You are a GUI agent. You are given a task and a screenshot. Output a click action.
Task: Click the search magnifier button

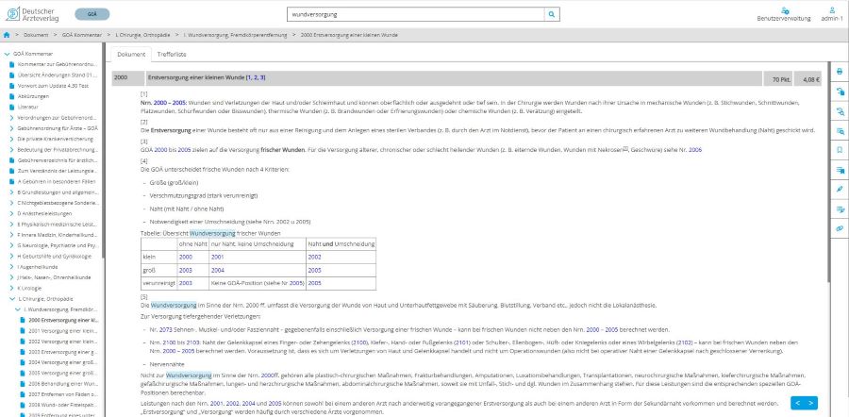pyautogui.click(x=552, y=15)
